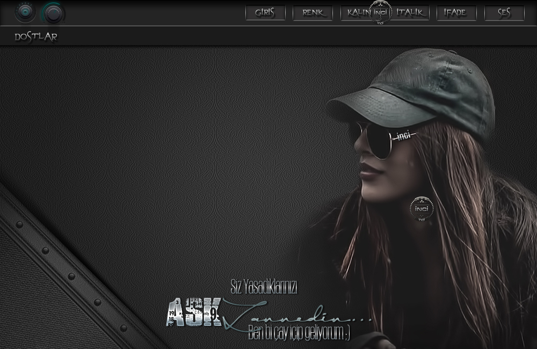Click the left teal round knob
537x349 pixels.
(25, 12)
